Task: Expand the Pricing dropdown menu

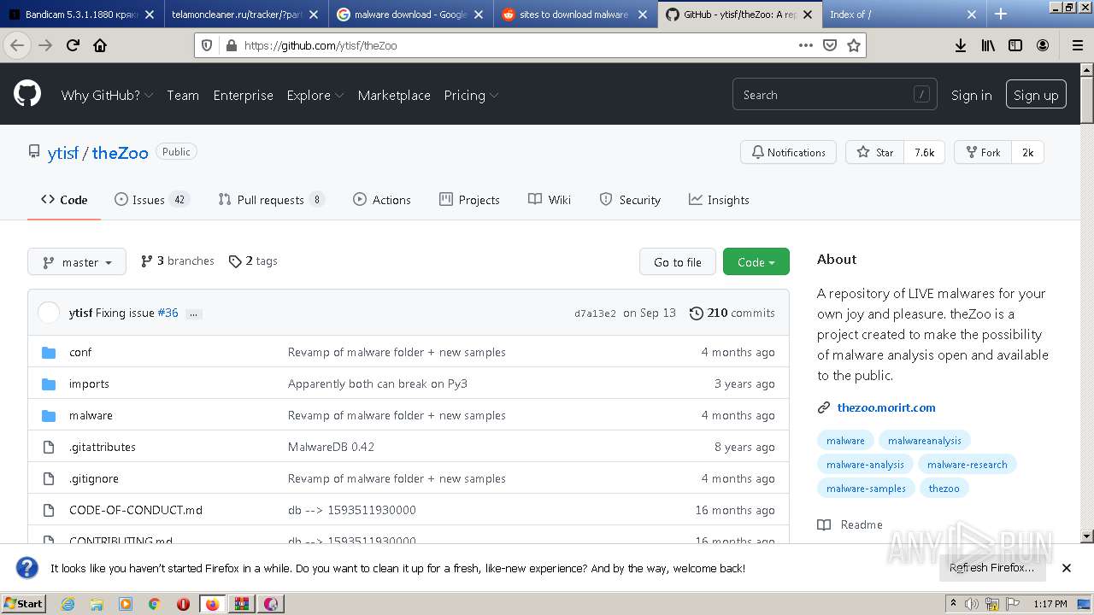Action: point(471,96)
